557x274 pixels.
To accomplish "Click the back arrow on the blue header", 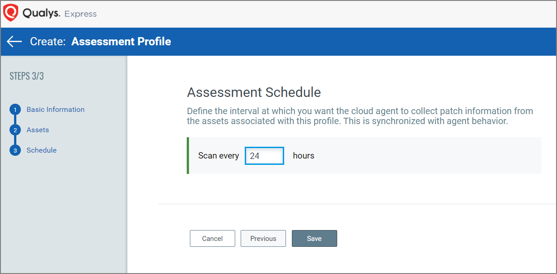I will tap(14, 42).
